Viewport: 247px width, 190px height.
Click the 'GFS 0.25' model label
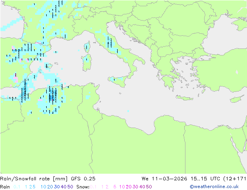coord(83,179)
